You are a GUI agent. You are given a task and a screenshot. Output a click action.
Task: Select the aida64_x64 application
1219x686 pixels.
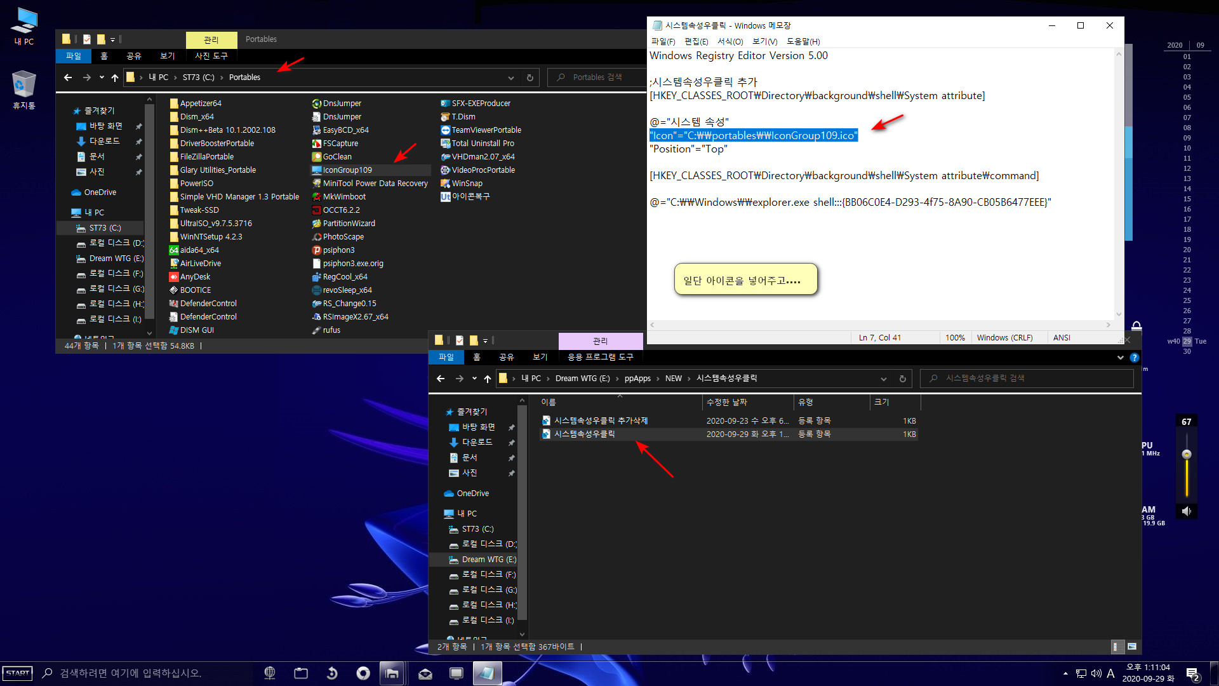[194, 250]
